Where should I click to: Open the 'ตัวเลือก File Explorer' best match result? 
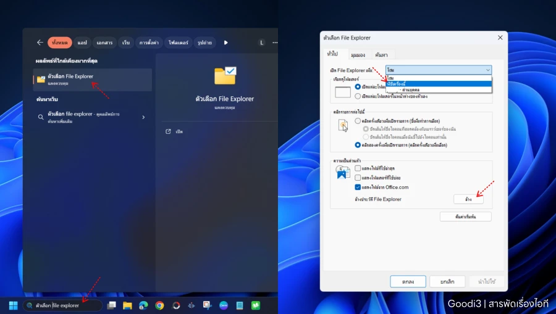[x=91, y=80]
